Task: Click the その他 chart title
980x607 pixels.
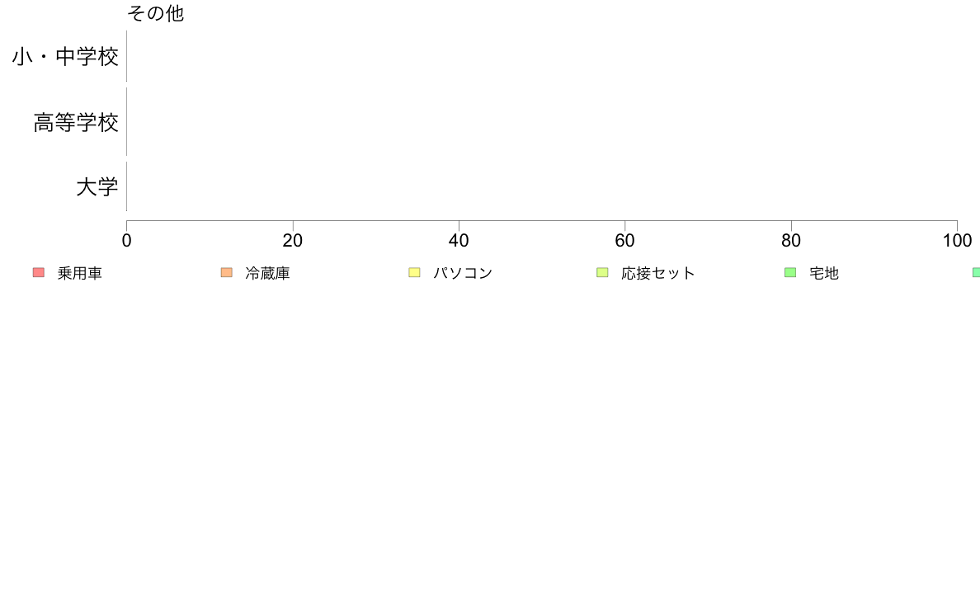Action: click(x=156, y=14)
